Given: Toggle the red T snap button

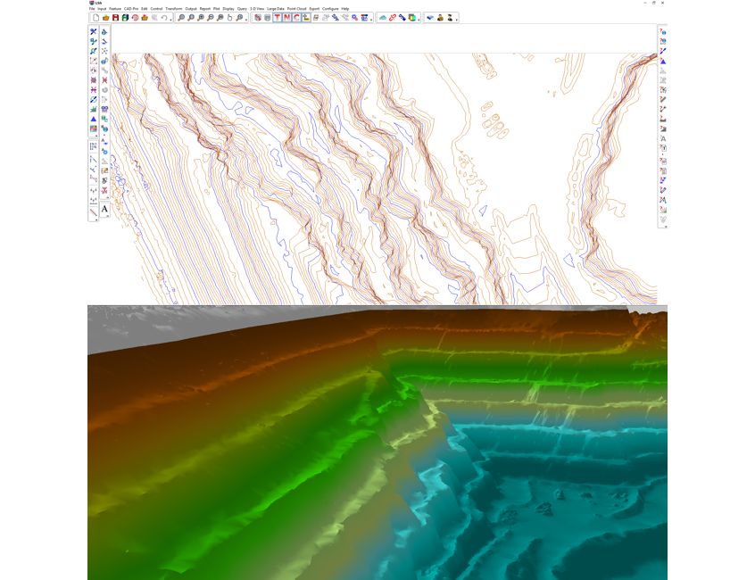Looking at the screenshot, I should tap(278, 18).
